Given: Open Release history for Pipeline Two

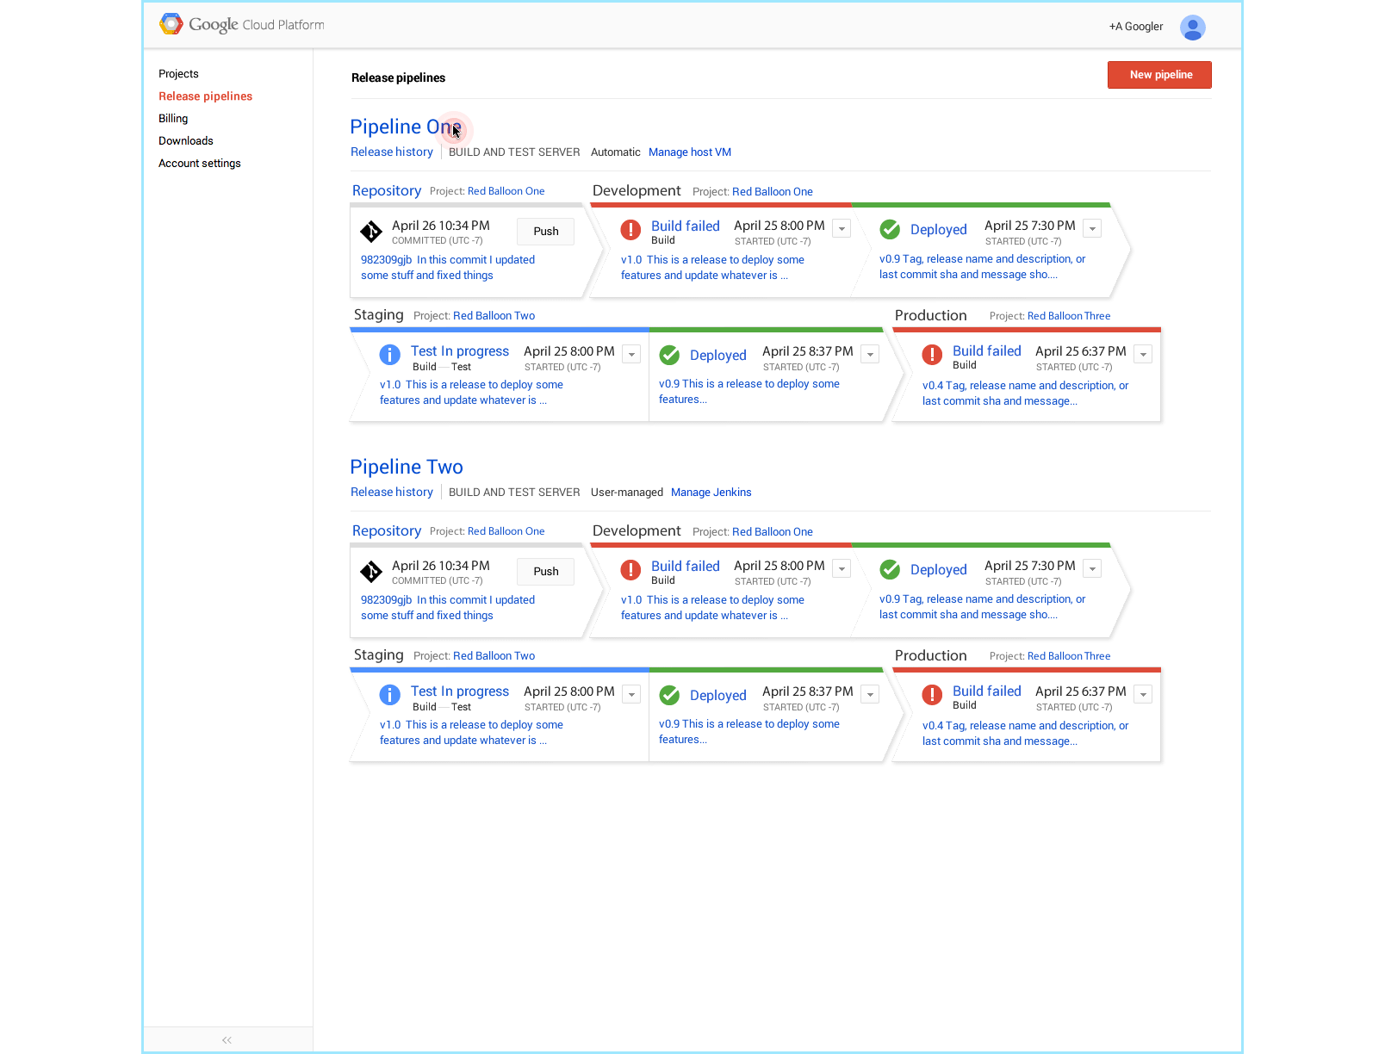Looking at the screenshot, I should coord(392,492).
